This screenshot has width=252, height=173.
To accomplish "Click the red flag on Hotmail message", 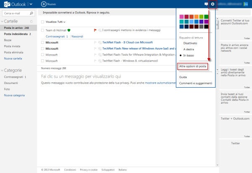I will 95,30.
